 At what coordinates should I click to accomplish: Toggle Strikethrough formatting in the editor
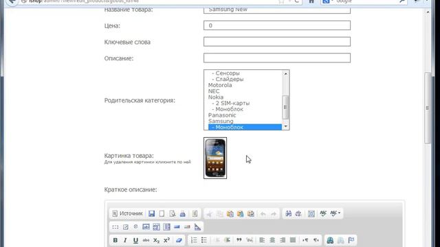tap(146, 240)
